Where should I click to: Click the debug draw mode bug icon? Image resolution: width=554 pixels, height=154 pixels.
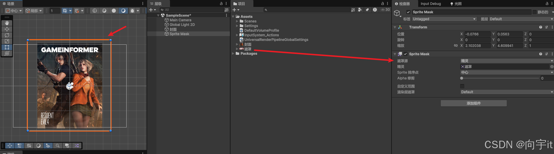click(132, 11)
